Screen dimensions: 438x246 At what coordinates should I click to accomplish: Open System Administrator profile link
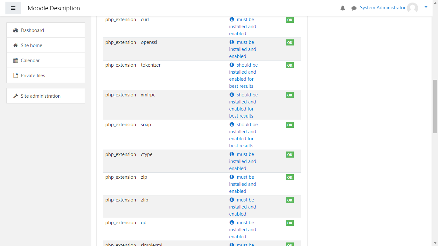click(383, 8)
